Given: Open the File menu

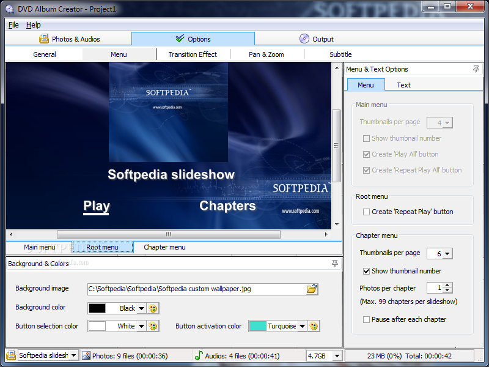Looking at the screenshot, I should pos(13,24).
